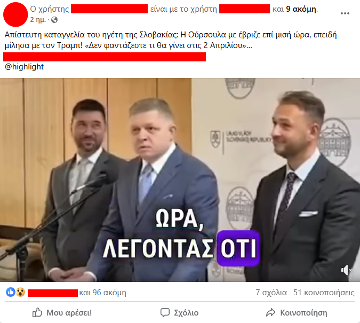Image resolution: width=360 pixels, height=323 pixels.
Task: Click the '2 ημ.' post timestamp
Action: tap(38, 20)
